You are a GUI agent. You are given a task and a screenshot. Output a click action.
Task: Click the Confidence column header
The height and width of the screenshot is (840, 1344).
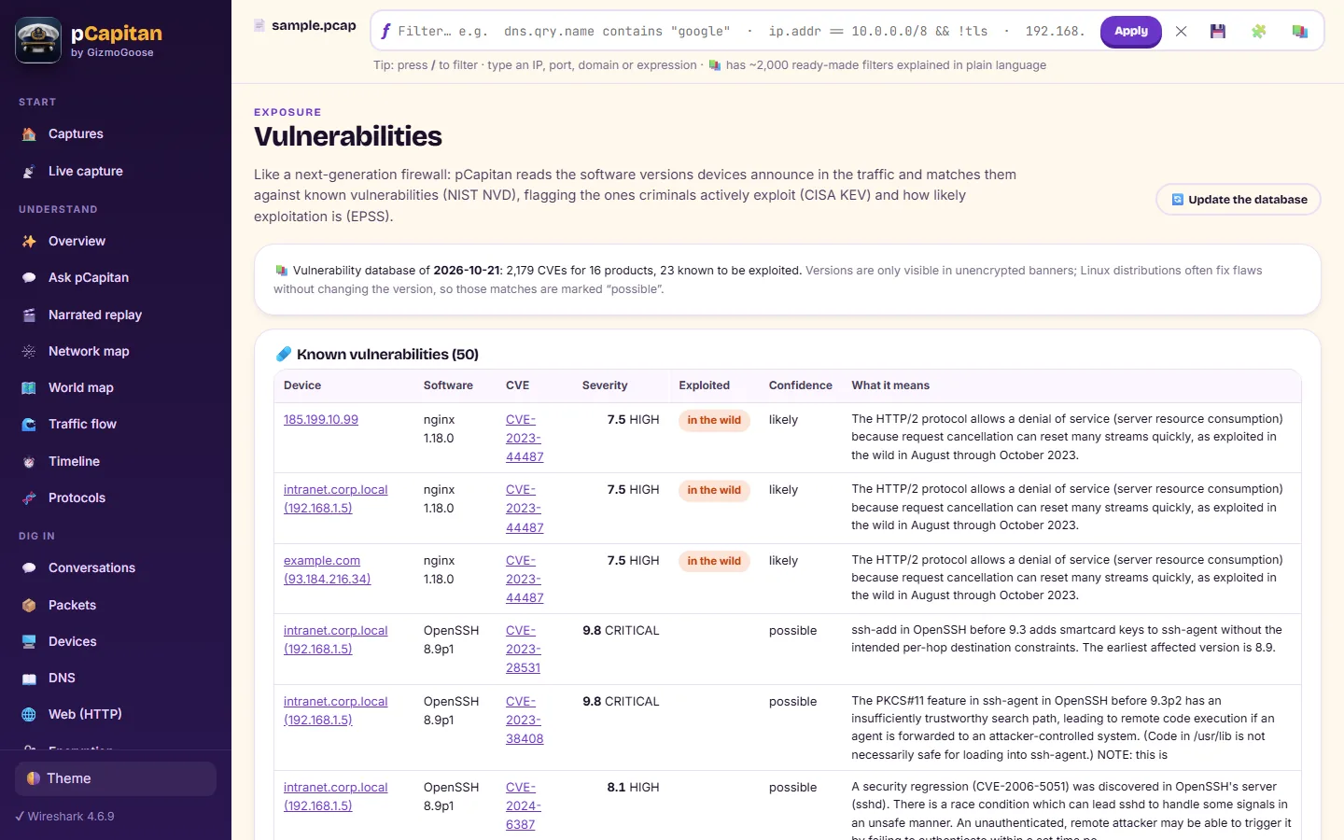pyautogui.click(x=801, y=385)
